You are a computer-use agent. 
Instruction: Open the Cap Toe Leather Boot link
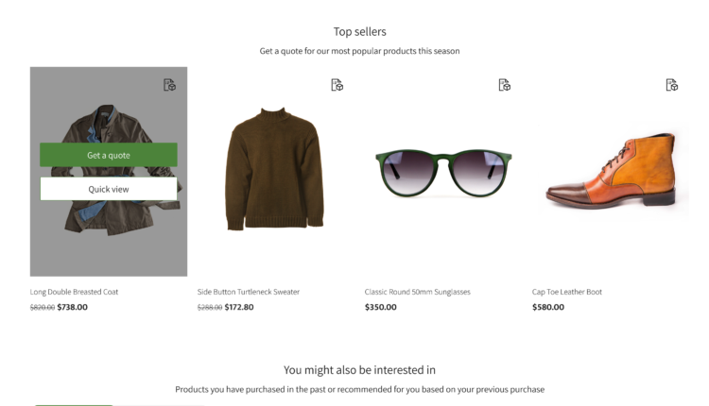pos(566,292)
